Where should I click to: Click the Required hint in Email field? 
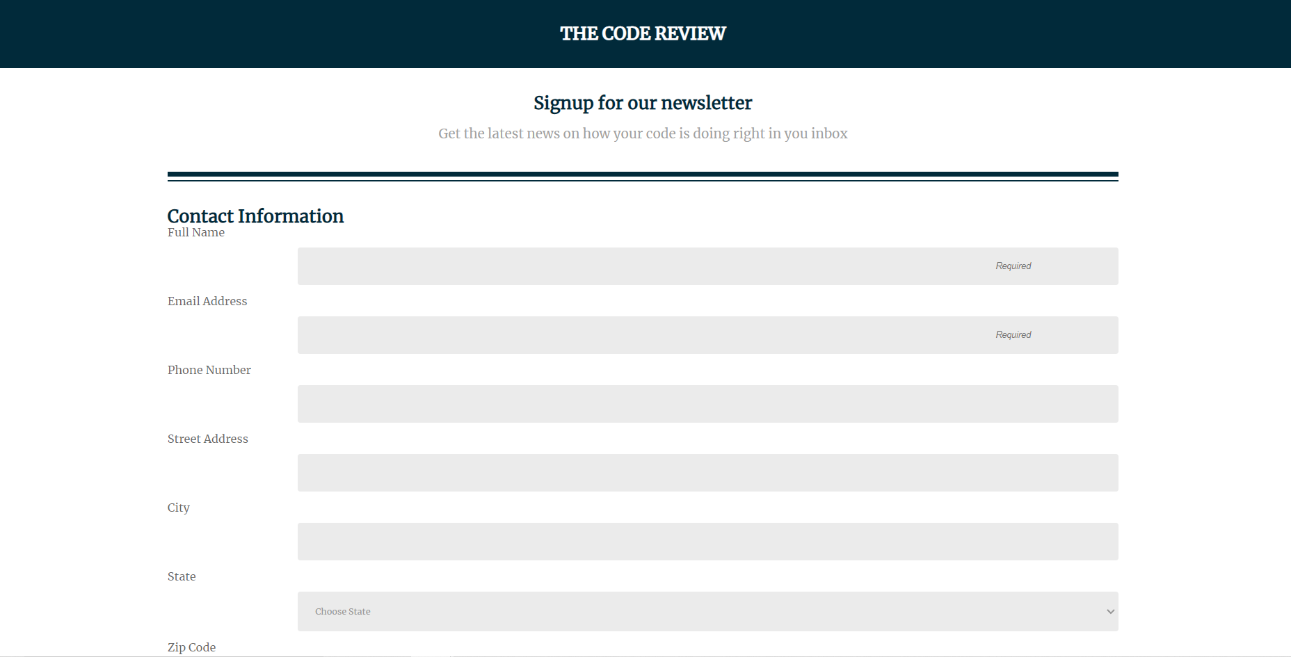point(1013,335)
